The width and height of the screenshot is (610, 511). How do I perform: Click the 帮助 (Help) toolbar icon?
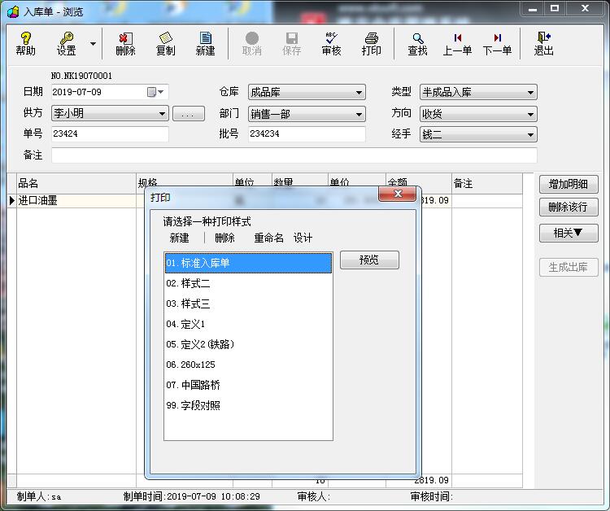(x=25, y=43)
